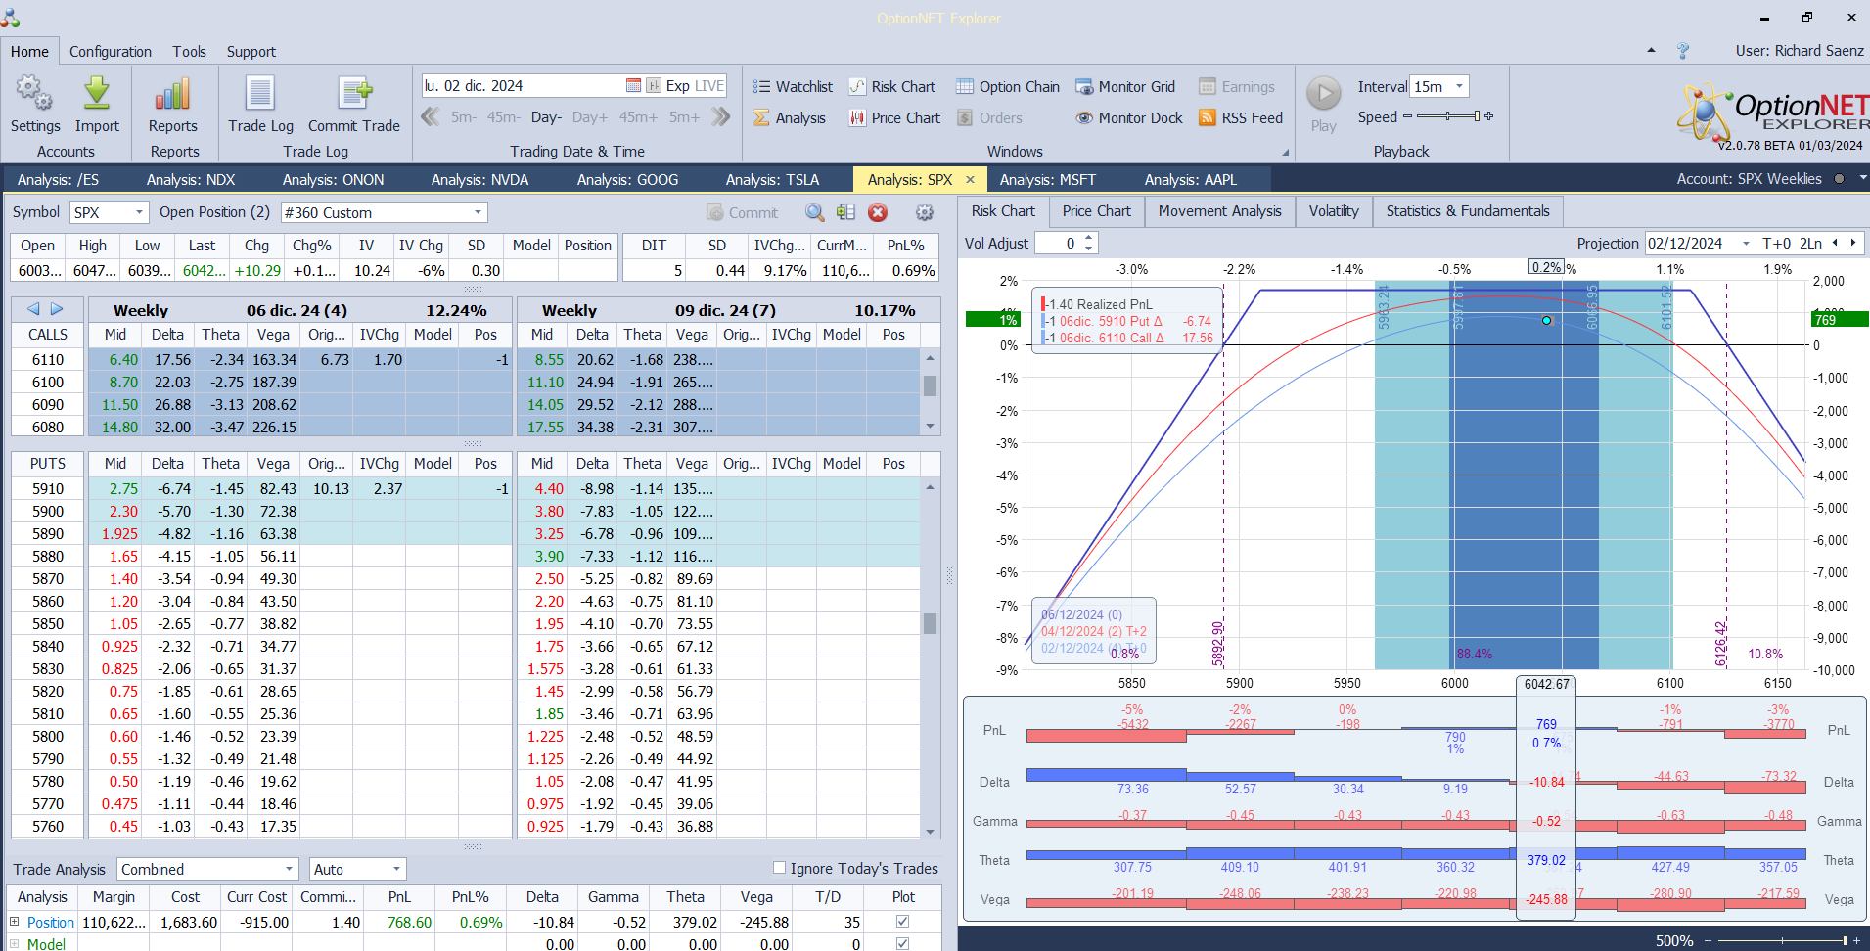Click the blue help question mark icon
The image size is (1870, 951).
[x=1683, y=51]
